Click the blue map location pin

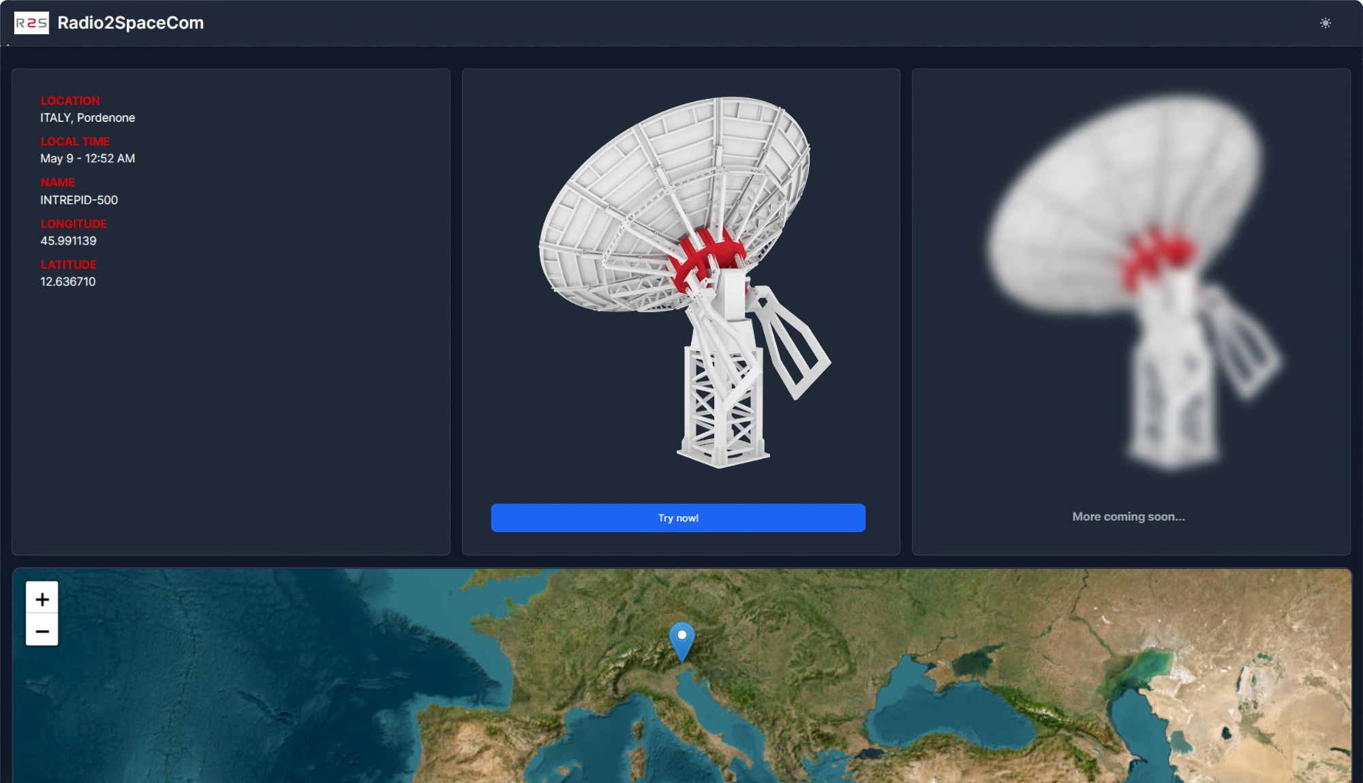(681, 639)
